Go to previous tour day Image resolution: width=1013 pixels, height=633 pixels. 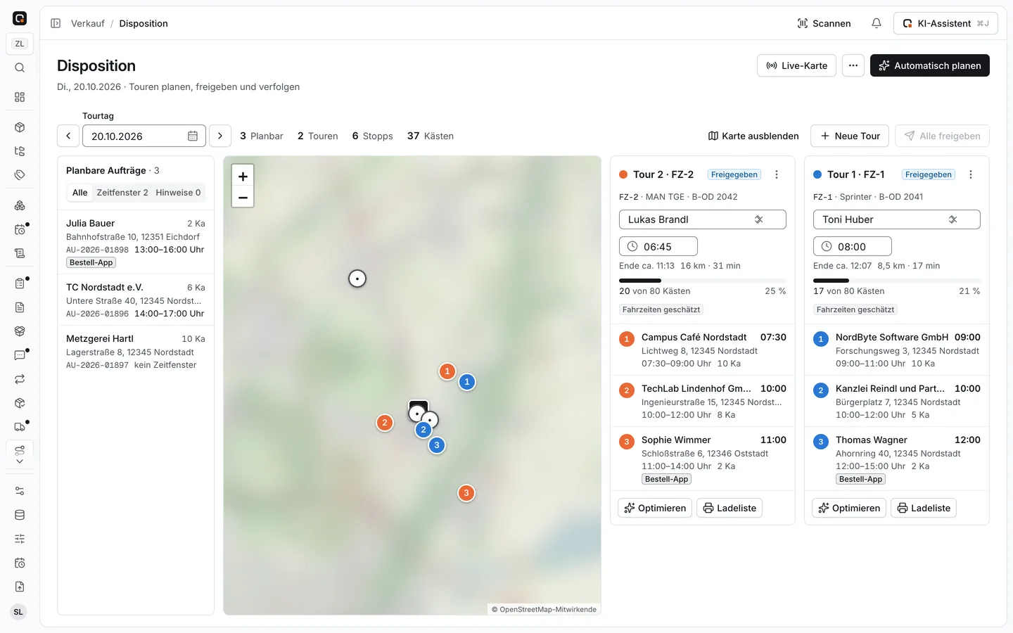(68, 136)
